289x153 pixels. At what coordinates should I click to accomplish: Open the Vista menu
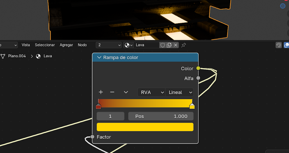(x=25, y=45)
